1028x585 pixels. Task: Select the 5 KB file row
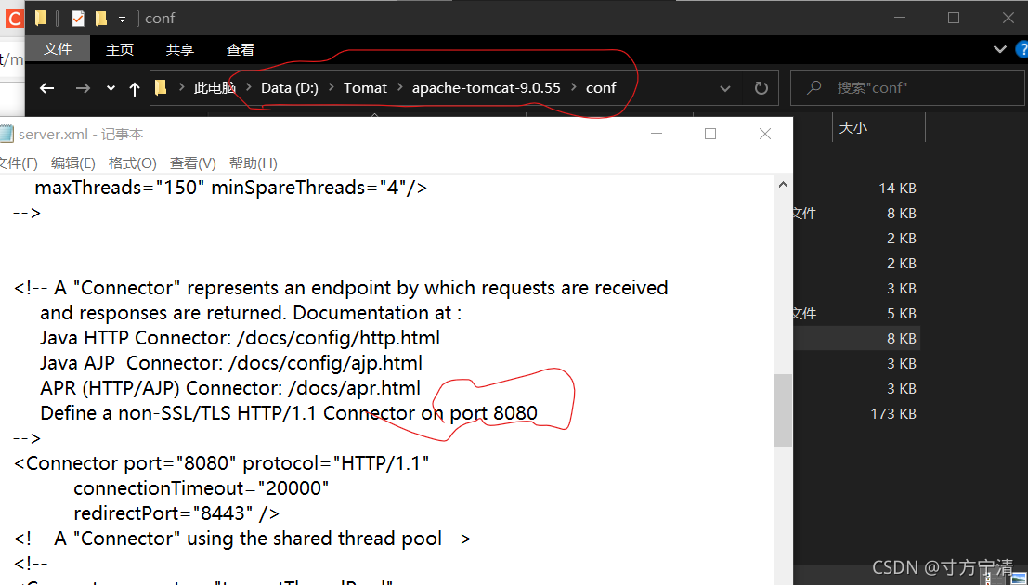[x=856, y=314]
